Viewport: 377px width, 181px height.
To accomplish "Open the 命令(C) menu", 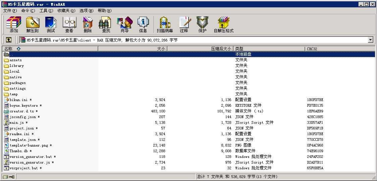I will tap(28, 11).
